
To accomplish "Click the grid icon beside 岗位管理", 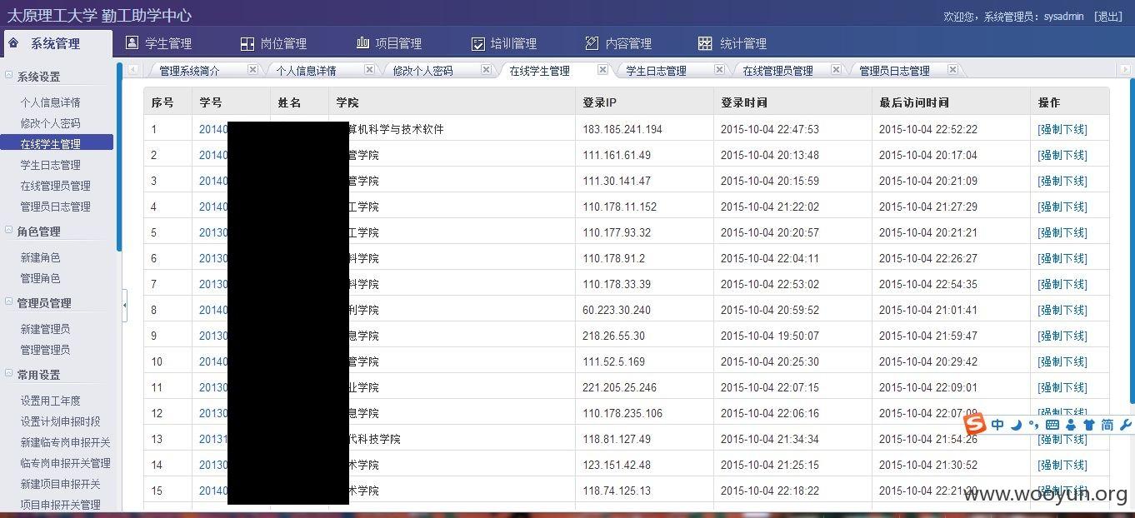I will coord(247,43).
